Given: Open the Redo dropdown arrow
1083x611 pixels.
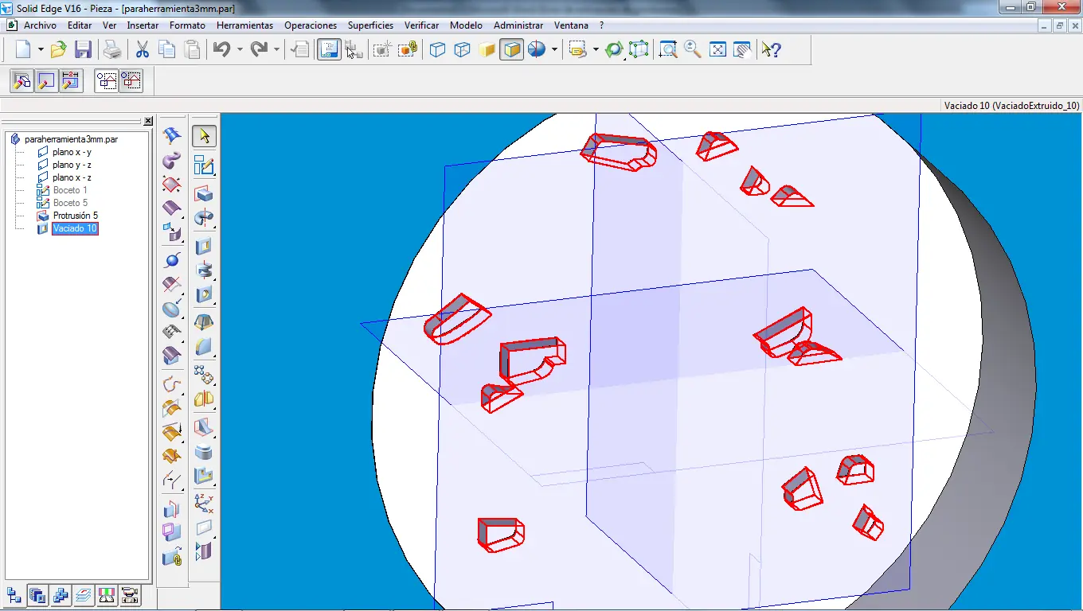Looking at the screenshot, I should [276, 50].
